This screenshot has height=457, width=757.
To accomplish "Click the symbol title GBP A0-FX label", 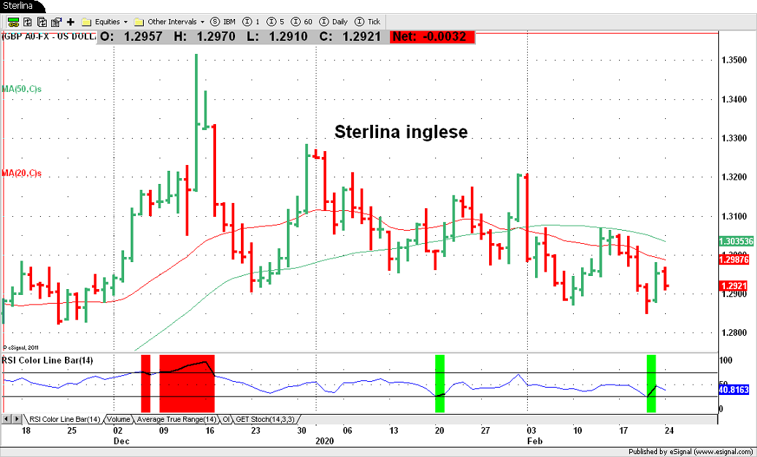I will click(49, 37).
